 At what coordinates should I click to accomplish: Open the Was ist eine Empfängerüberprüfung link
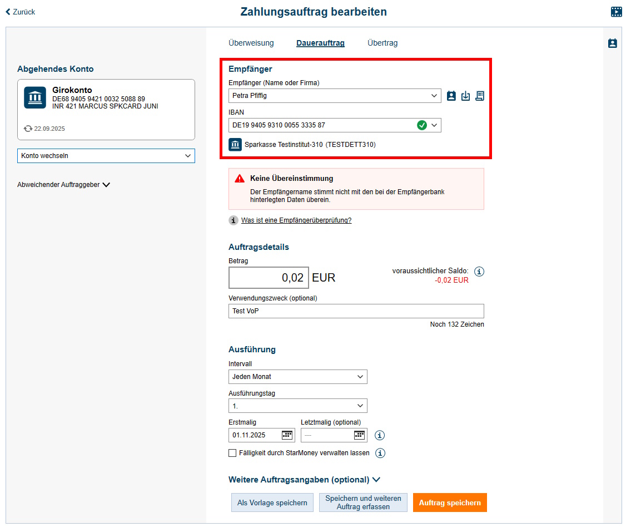pyautogui.click(x=296, y=220)
